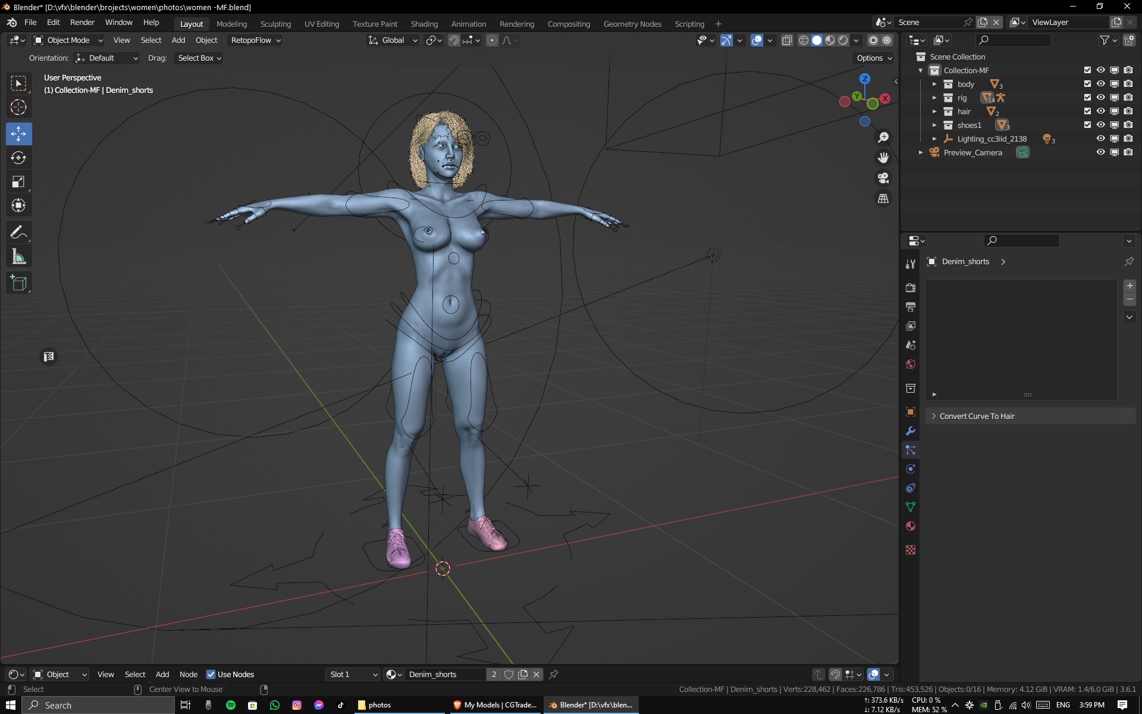Select the Move tool

(18, 134)
